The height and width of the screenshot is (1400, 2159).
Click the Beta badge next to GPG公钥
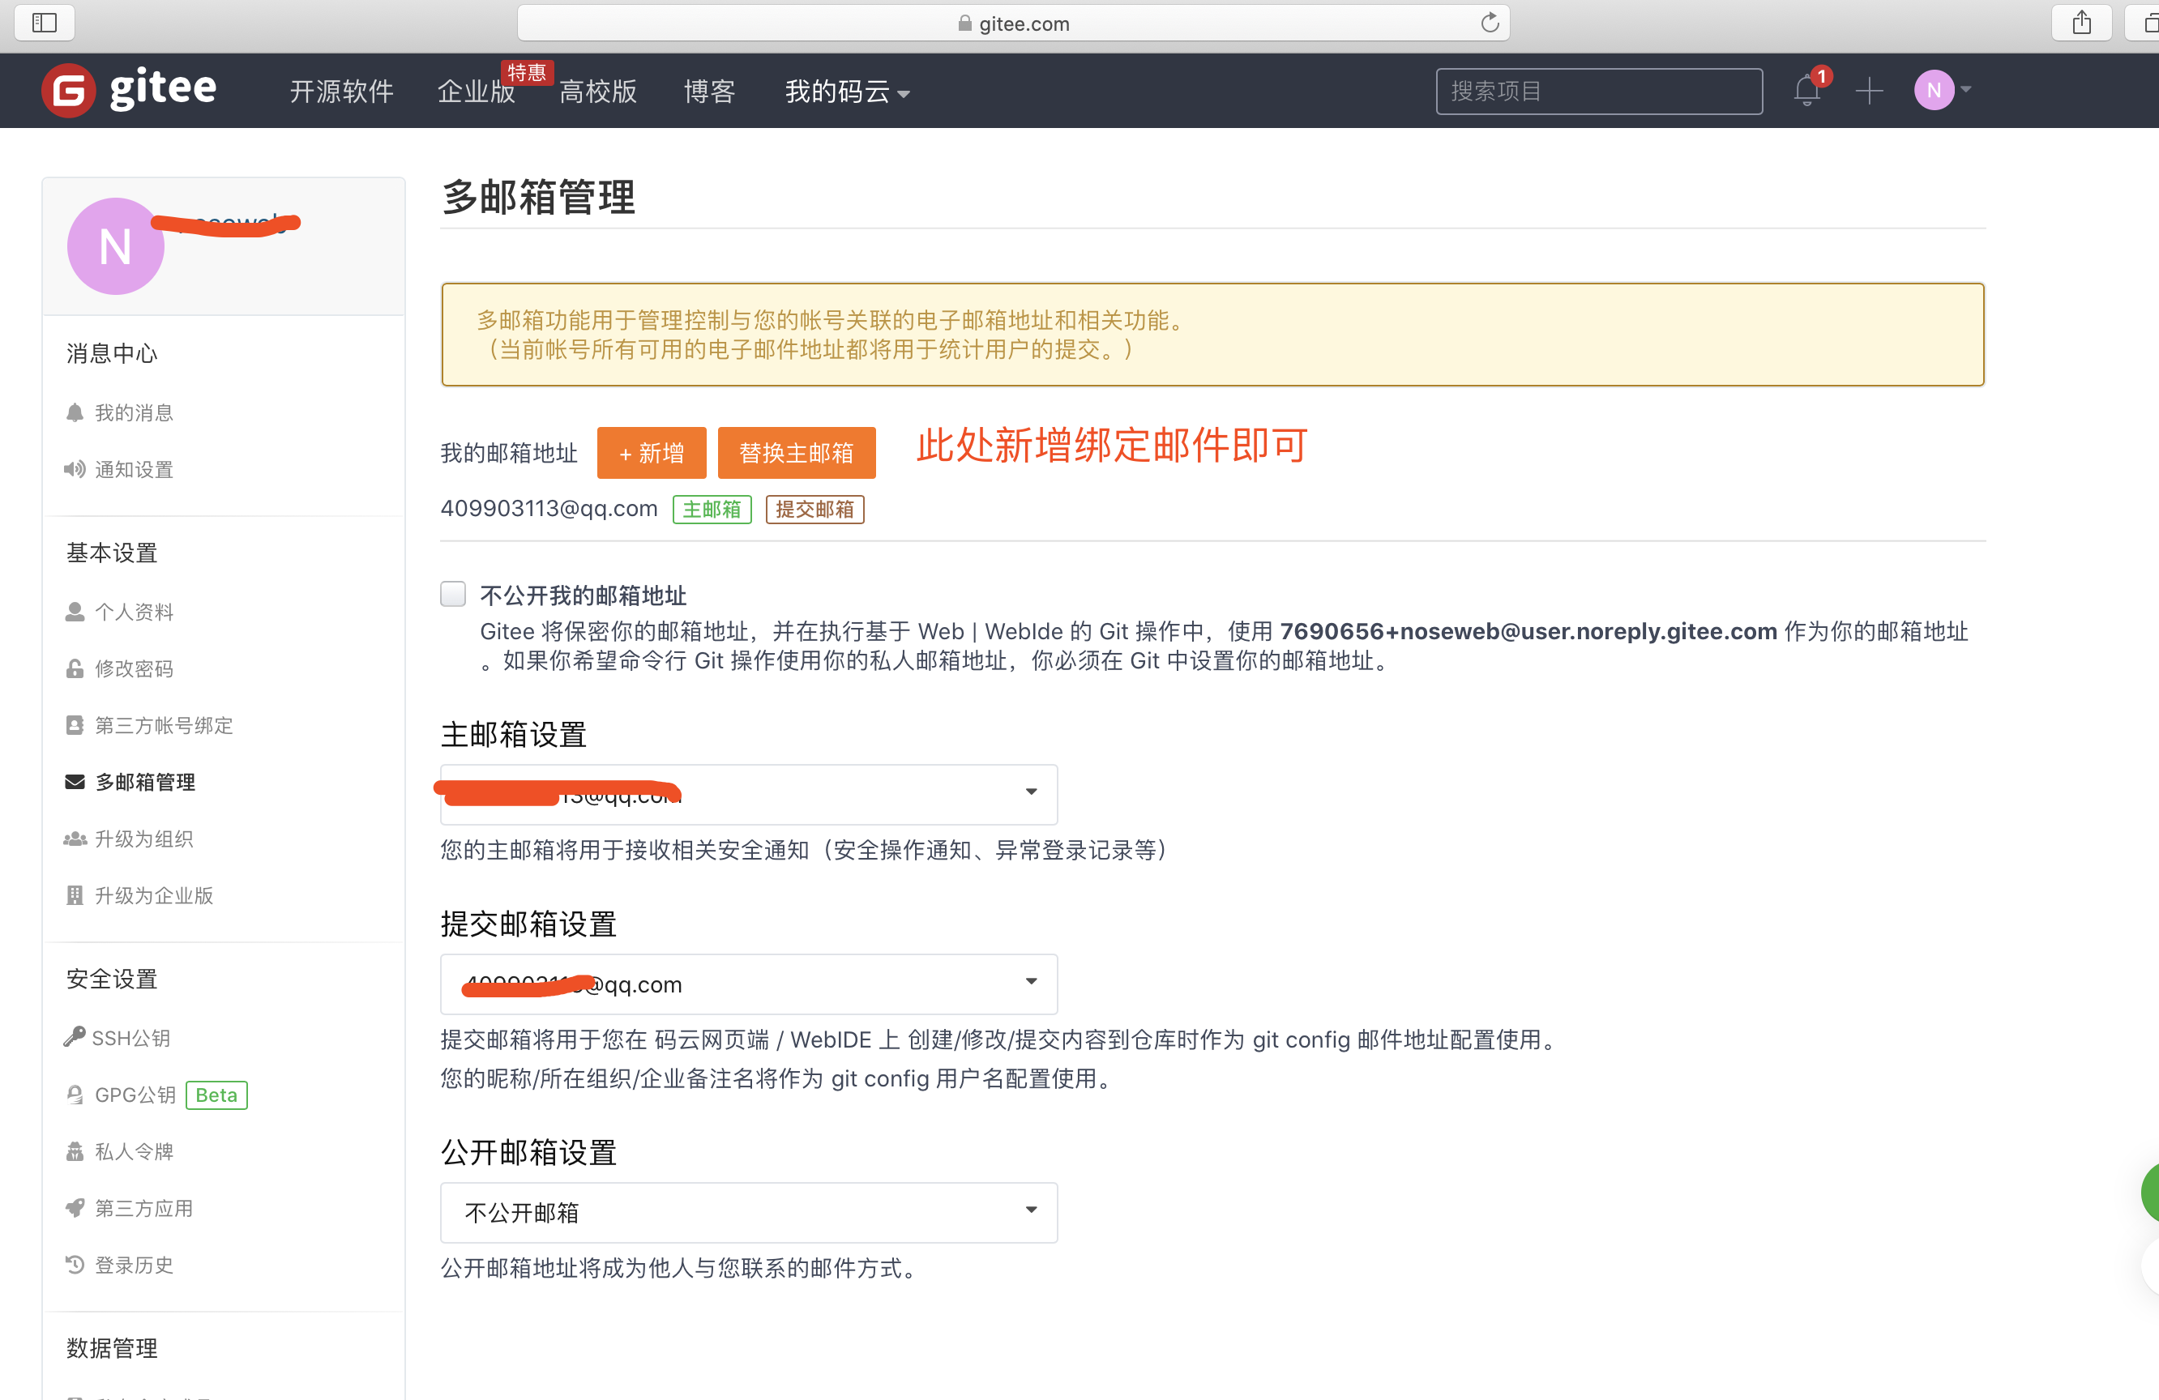point(217,1095)
